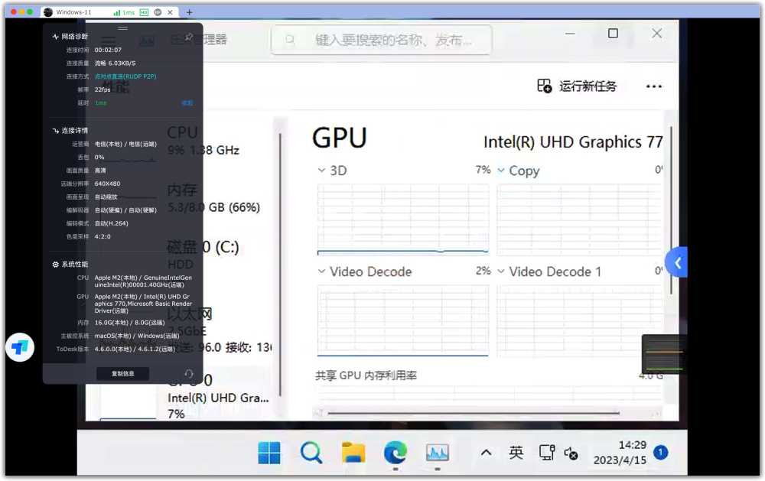Click 运行新任务 run new task button
Viewport: 765px width, 481px height.
(x=577, y=86)
